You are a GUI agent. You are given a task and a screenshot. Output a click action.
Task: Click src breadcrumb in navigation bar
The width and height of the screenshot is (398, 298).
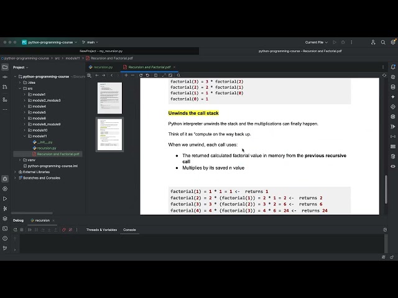pyautogui.click(x=57, y=58)
